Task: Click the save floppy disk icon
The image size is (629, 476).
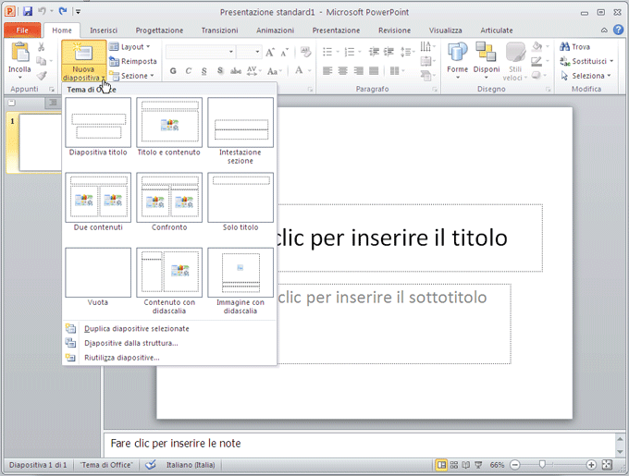Action: click(27, 12)
